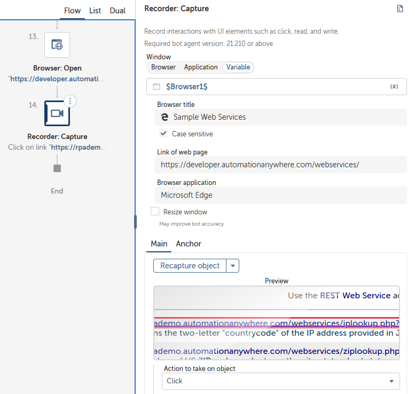This screenshot has height=394, width=415.
Task: Click the $Browser1$ variable field
Action: coord(276,87)
